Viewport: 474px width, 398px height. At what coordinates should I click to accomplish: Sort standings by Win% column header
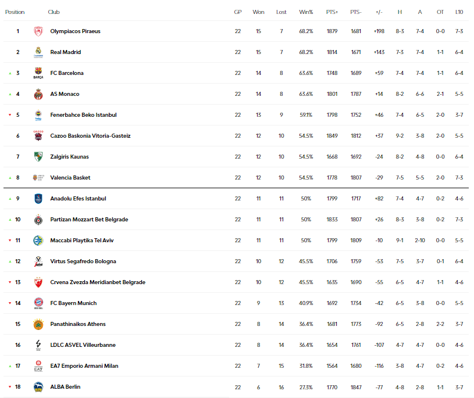(306, 12)
